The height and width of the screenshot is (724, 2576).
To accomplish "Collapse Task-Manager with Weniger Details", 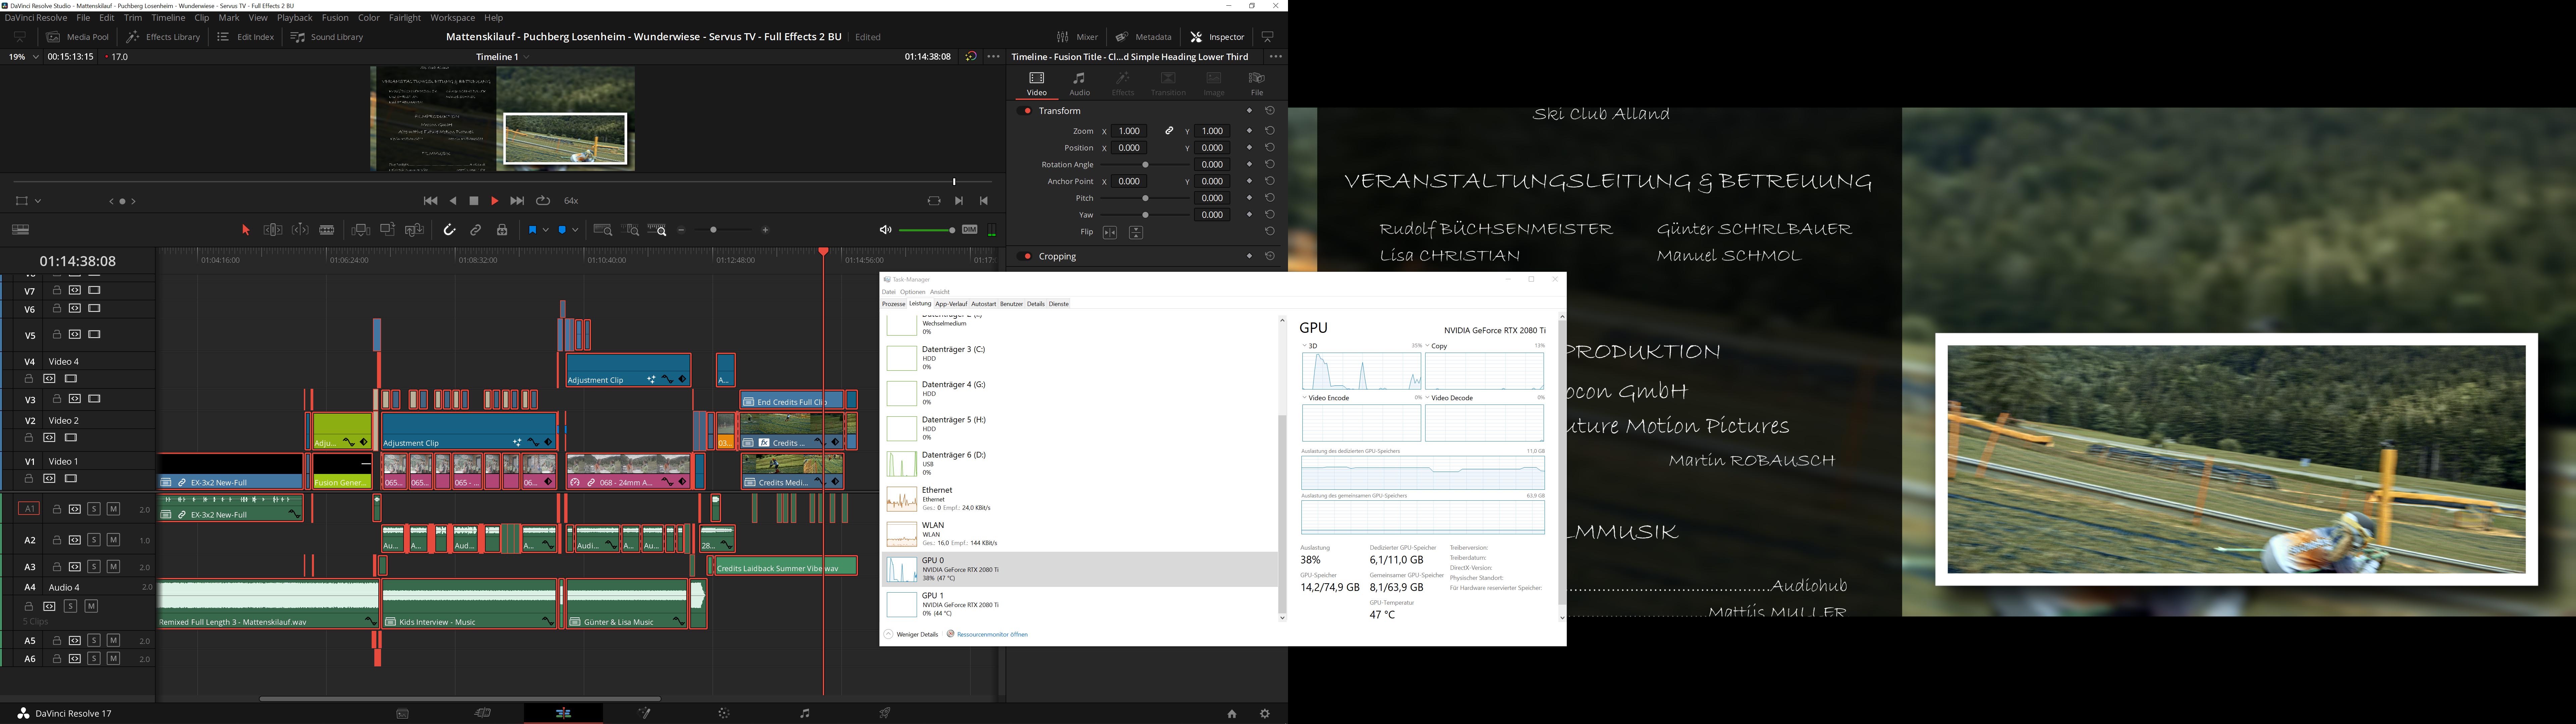I will click(911, 634).
